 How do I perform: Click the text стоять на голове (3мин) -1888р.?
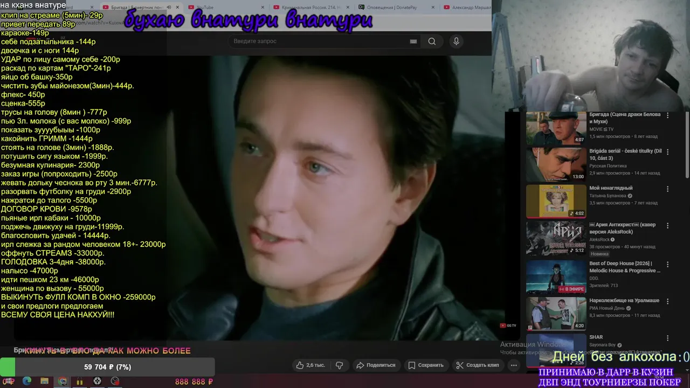pyautogui.click(x=58, y=147)
